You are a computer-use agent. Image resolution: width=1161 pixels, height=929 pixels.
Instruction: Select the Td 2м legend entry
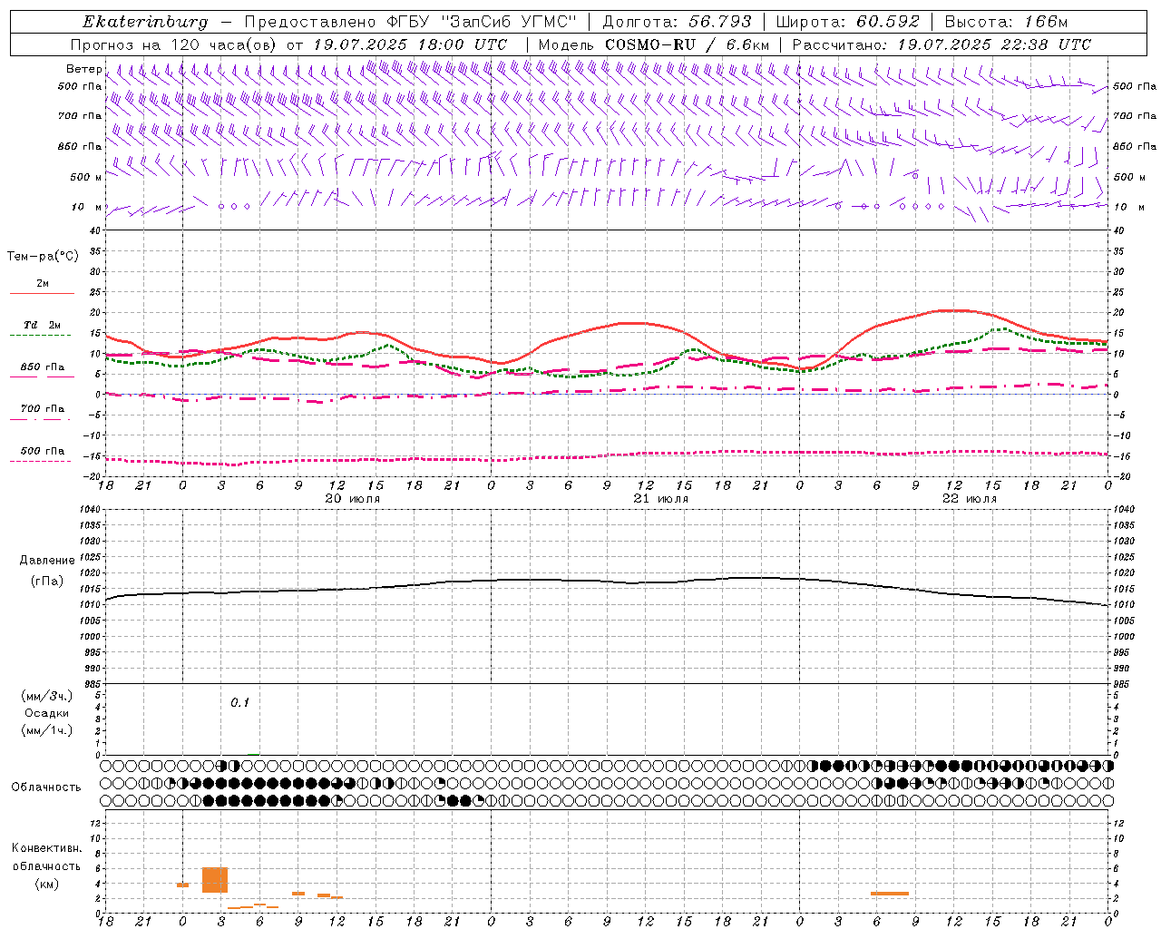tap(42, 325)
